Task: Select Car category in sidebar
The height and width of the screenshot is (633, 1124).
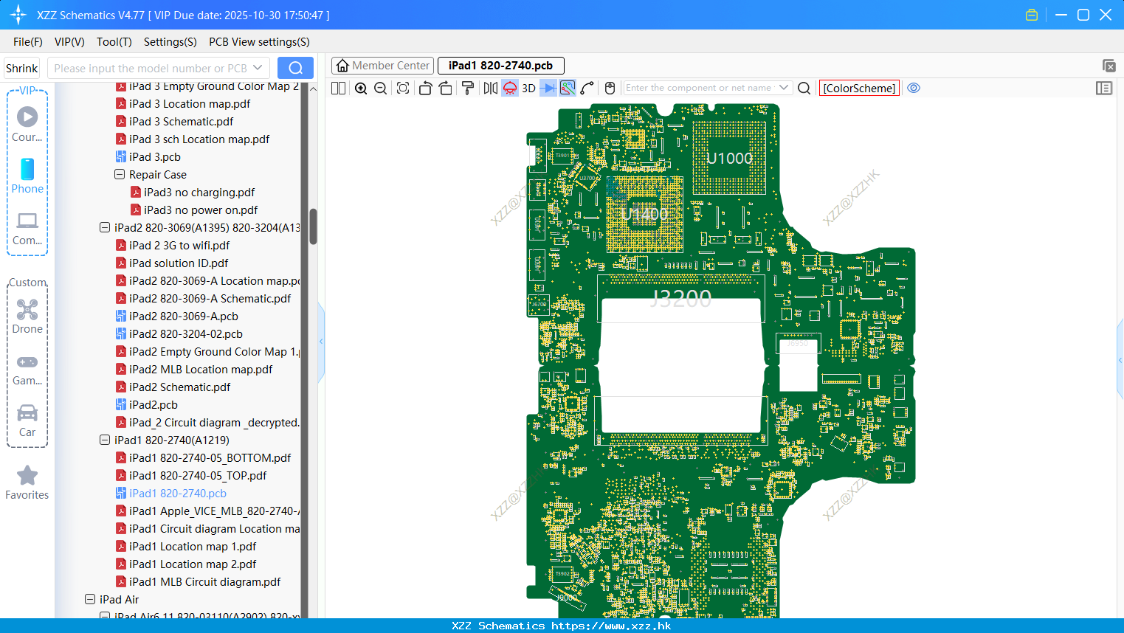Action: pos(27,421)
